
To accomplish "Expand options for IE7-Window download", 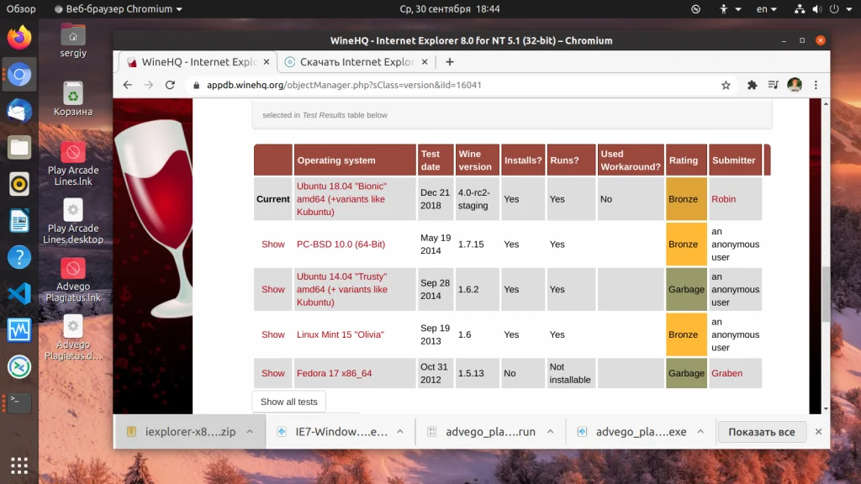I will click(x=399, y=432).
